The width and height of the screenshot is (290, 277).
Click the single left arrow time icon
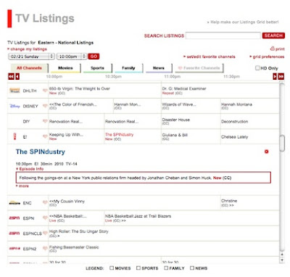coord(17,77)
